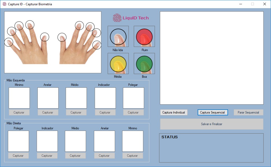Screen dimensions: 271x167
Task: Click the 'Boa' legend caption text
Action: click(144, 77)
